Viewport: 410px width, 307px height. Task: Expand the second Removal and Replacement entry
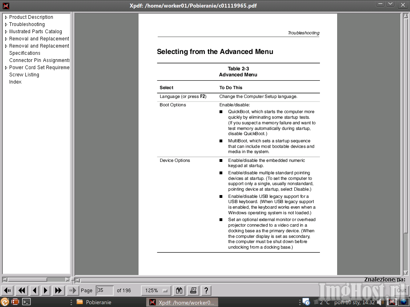pyautogui.click(x=6, y=46)
